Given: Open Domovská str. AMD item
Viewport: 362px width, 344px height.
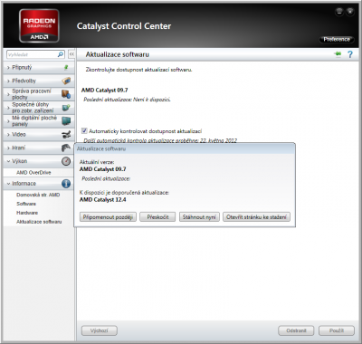Looking at the screenshot, I should point(38,195).
